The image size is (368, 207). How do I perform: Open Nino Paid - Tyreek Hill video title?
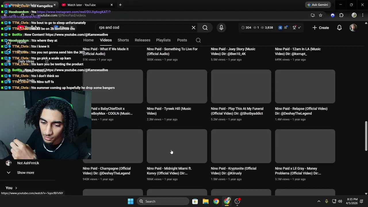click(x=169, y=111)
